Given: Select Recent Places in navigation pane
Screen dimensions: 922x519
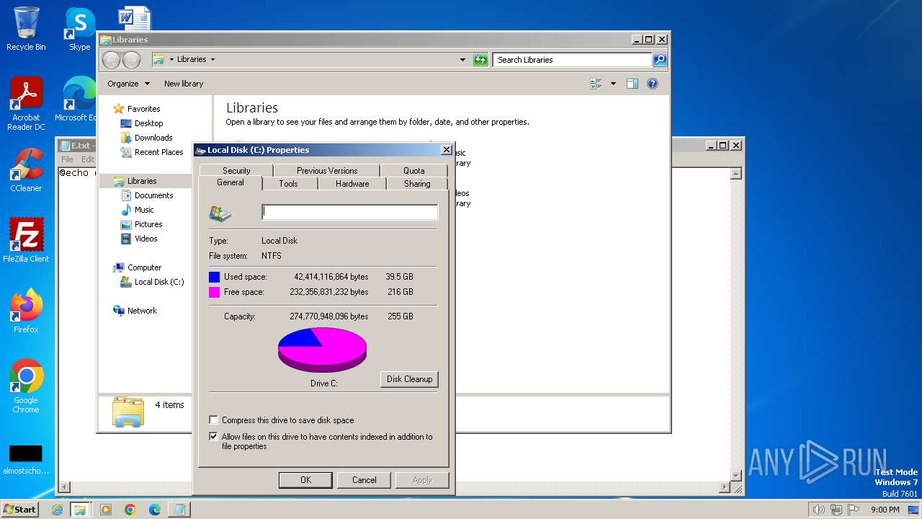Looking at the screenshot, I should [x=158, y=152].
